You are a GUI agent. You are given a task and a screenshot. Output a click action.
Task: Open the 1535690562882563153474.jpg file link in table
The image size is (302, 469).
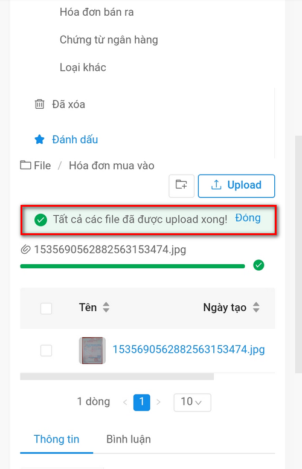[188, 349]
